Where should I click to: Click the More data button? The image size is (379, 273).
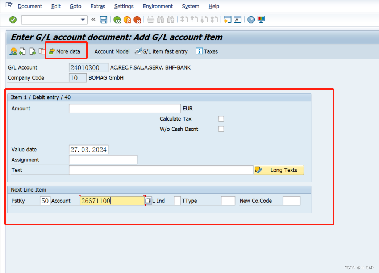pyautogui.click(x=66, y=51)
